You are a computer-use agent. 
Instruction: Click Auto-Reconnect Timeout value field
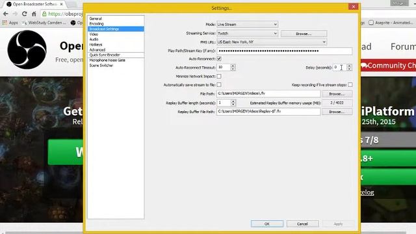[x=224, y=68]
